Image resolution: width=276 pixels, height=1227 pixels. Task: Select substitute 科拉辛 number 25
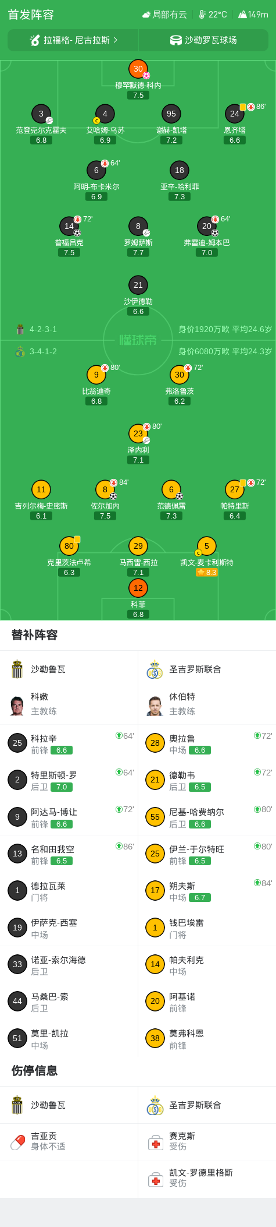coord(17,743)
